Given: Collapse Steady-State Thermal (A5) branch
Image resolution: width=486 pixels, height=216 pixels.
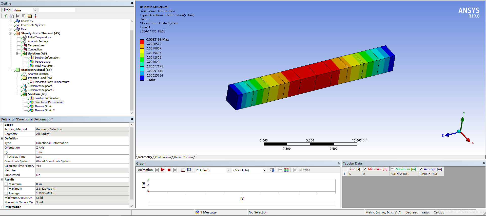Looking at the screenshot, I should [x=10, y=33].
